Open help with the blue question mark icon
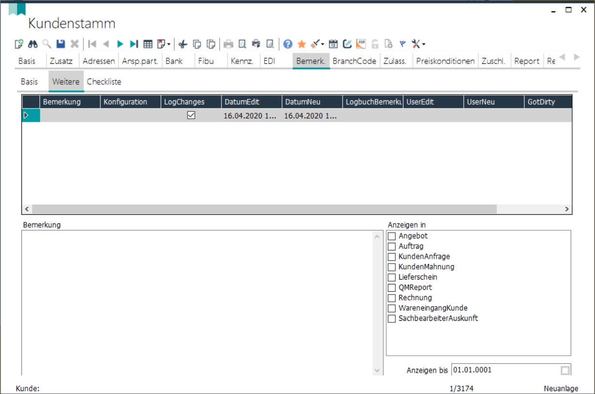595x394 pixels. click(x=288, y=44)
